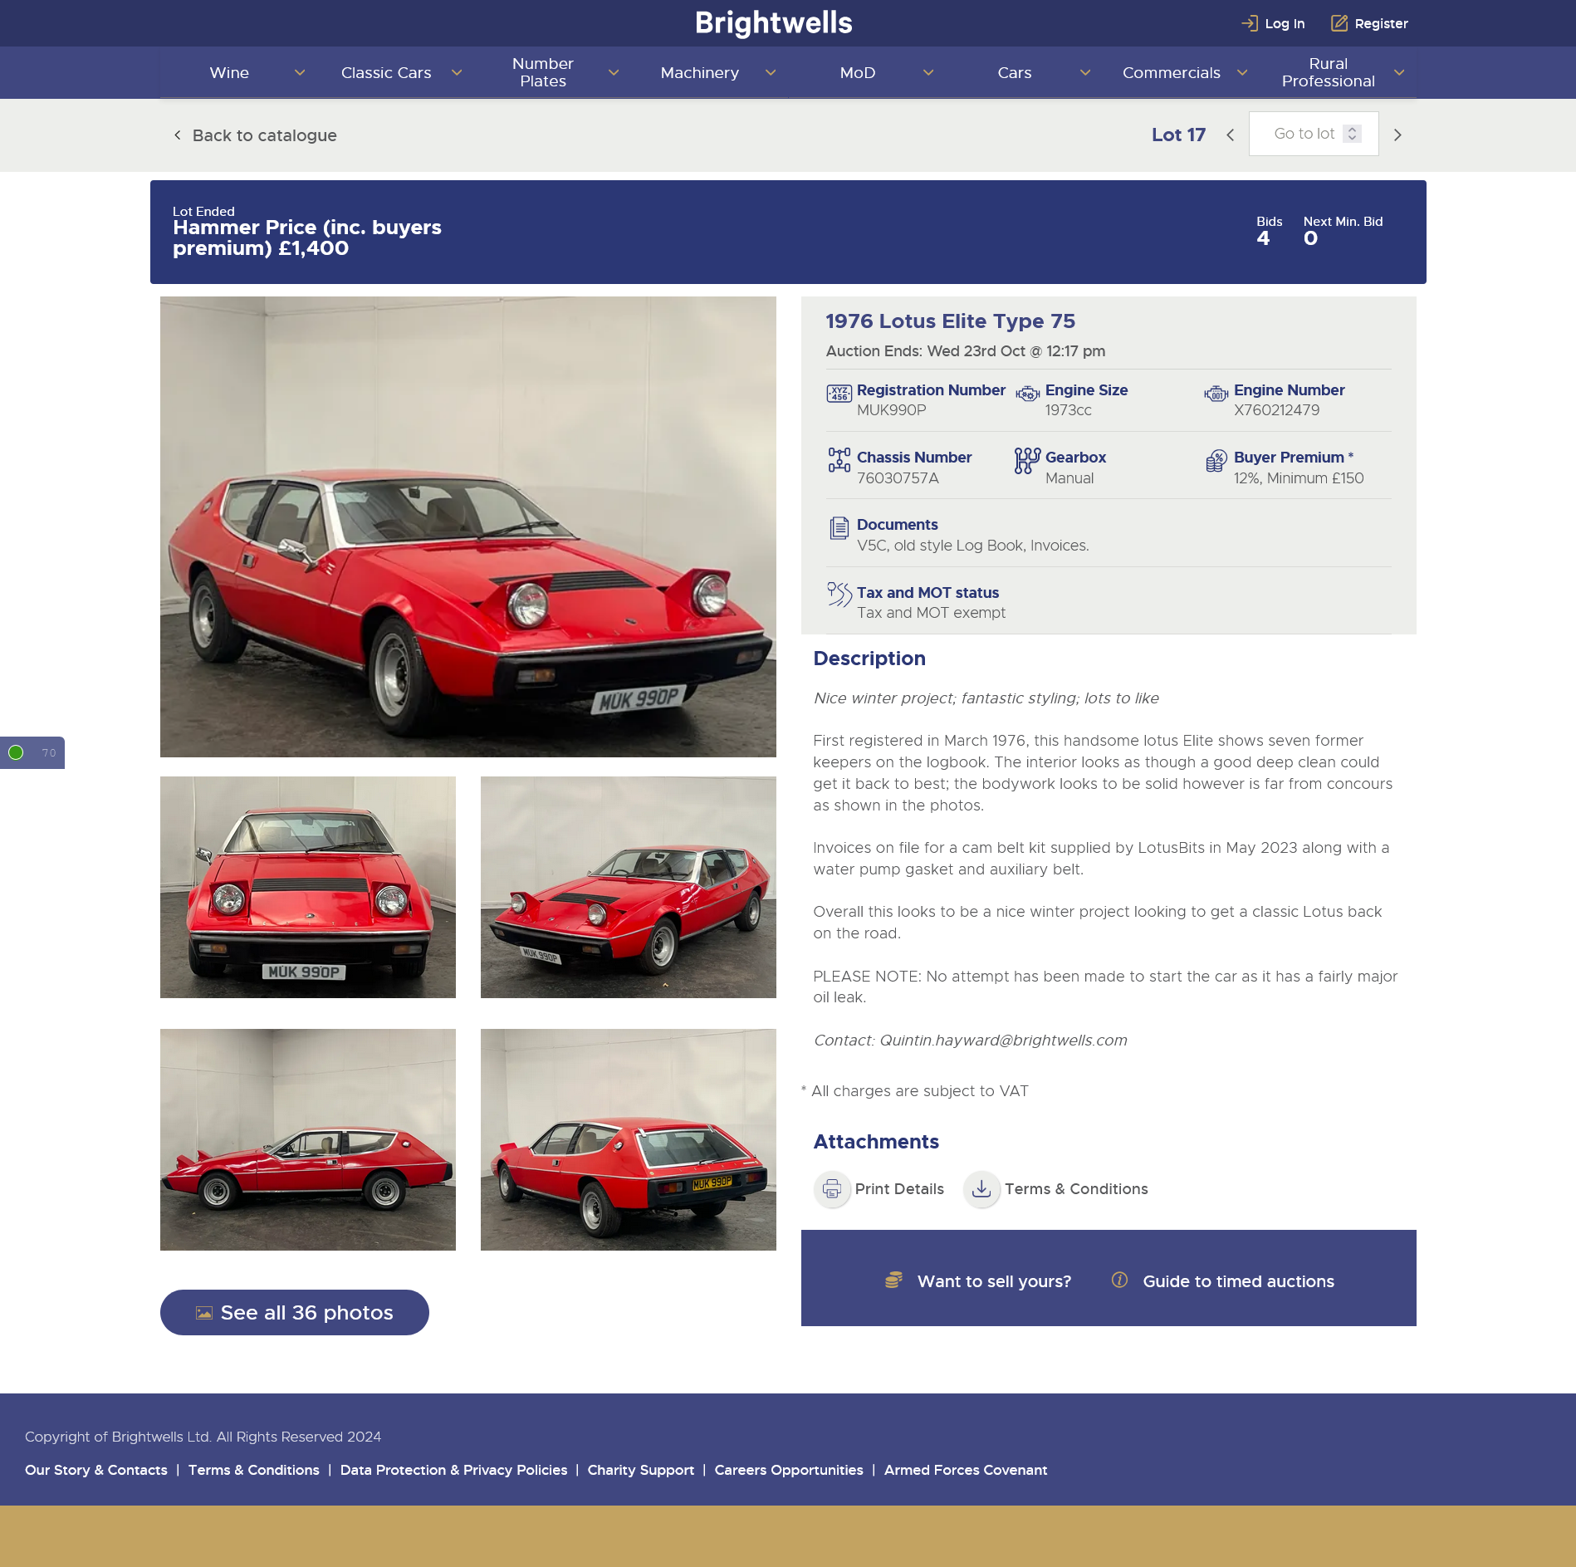This screenshot has height=1567, width=1576.
Task: Open Armed Forces Covenant footer link
Action: pos(966,1470)
